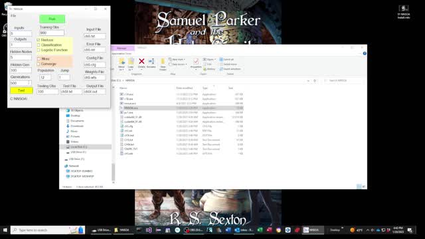Toggle the Reduce checkbox
Screen dimensions: 425x239
(39, 40)
